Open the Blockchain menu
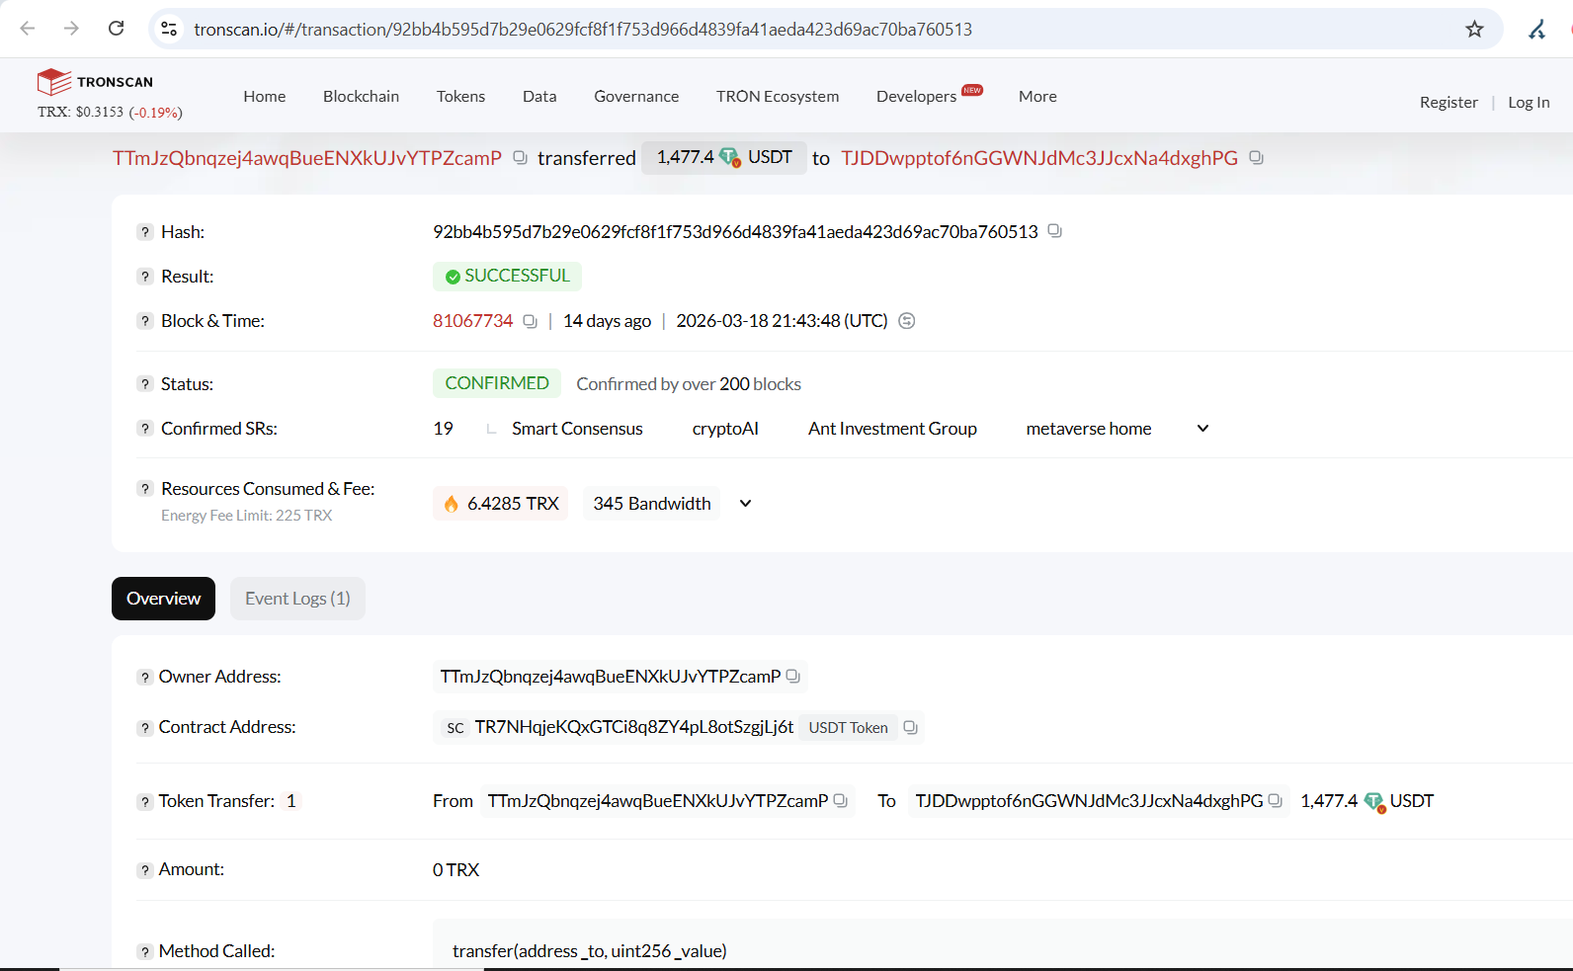Image resolution: width=1573 pixels, height=971 pixels. (x=361, y=96)
